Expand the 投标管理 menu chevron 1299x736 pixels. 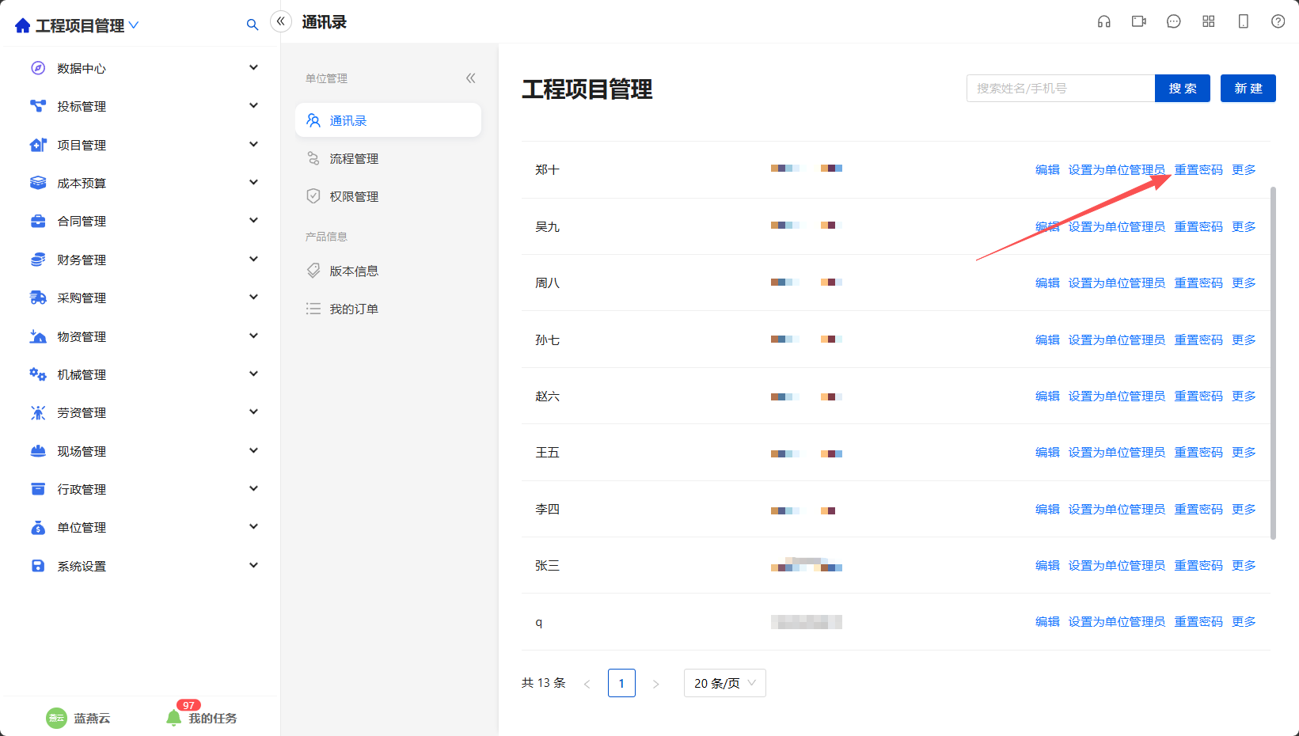[x=253, y=105]
